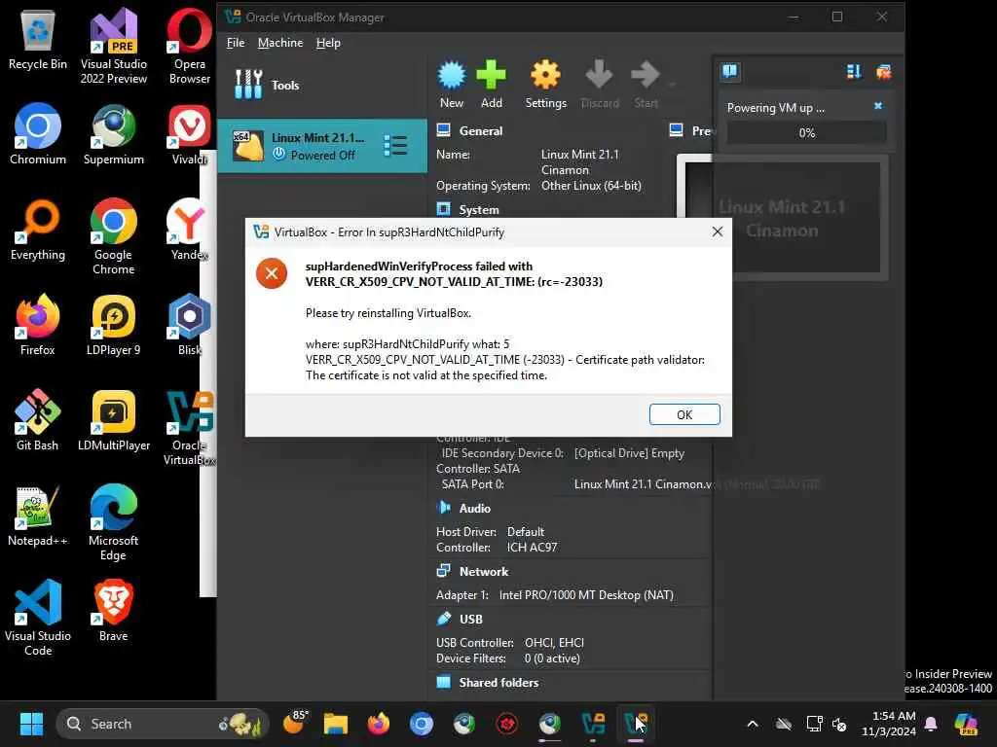Open File Explorer from the taskbar
The width and height of the screenshot is (997, 747).
(336, 724)
